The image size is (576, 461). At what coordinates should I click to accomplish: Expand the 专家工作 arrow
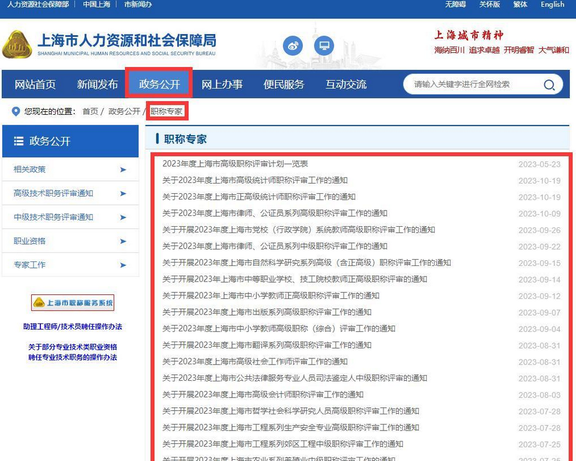click(x=123, y=265)
